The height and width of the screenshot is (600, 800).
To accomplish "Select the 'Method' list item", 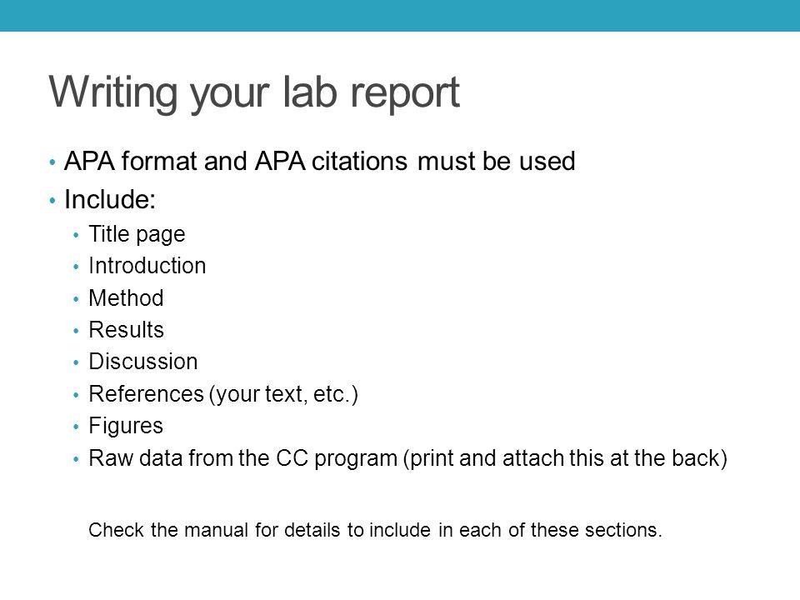I will tap(126, 298).
